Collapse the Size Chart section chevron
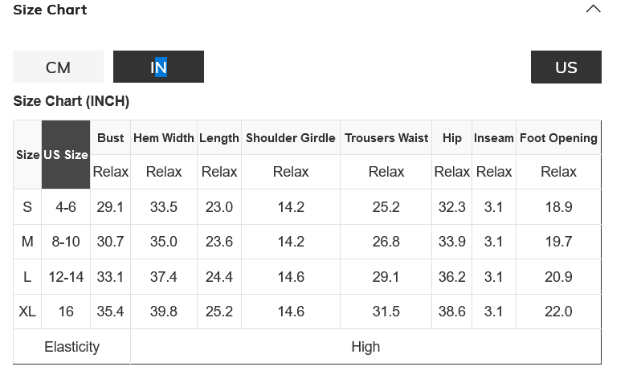Image resolution: width=637 pixels, height=383 pixels. 593,10
